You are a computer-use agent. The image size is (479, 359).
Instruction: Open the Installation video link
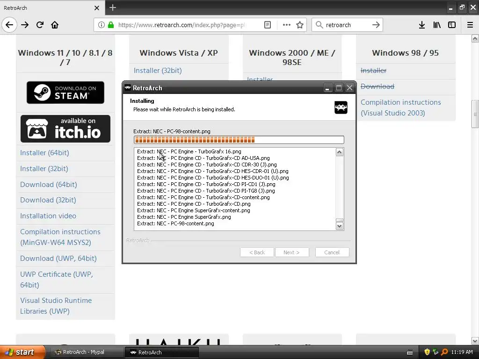[x=48, y=216]
